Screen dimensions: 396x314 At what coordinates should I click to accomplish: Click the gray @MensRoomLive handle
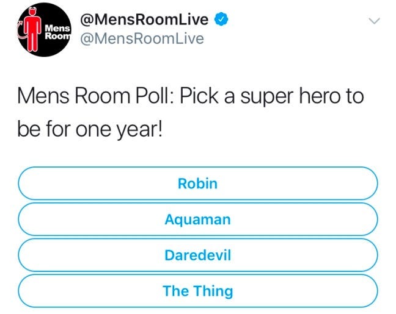(x=142, y=39)
